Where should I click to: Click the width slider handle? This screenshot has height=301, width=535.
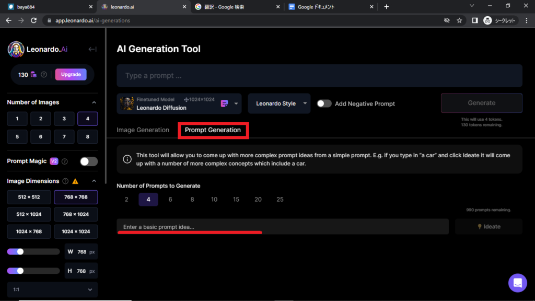20,251
